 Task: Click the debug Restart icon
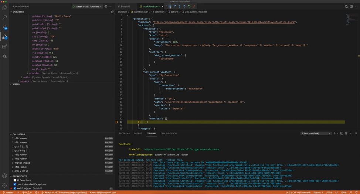coord(189,6)
